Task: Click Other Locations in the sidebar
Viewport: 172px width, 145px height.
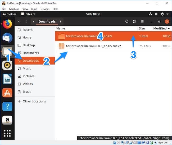Action: coord(35,101)
